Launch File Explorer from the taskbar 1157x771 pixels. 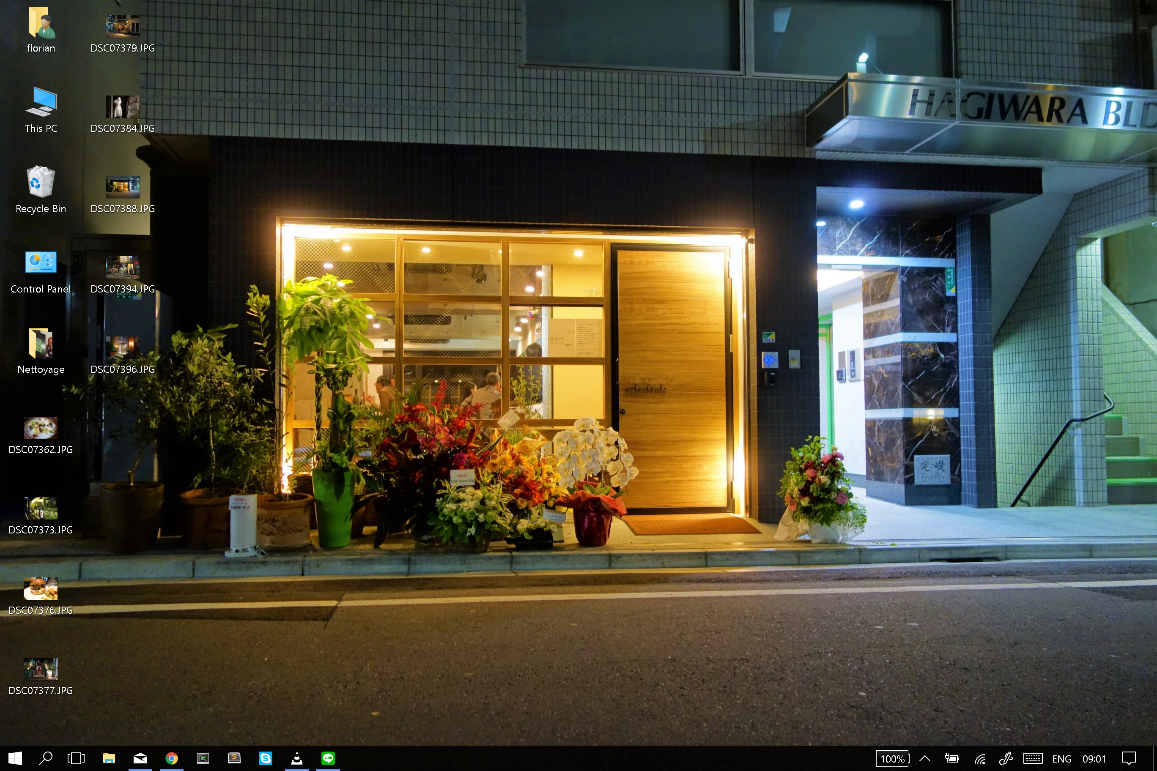(109, 758)
